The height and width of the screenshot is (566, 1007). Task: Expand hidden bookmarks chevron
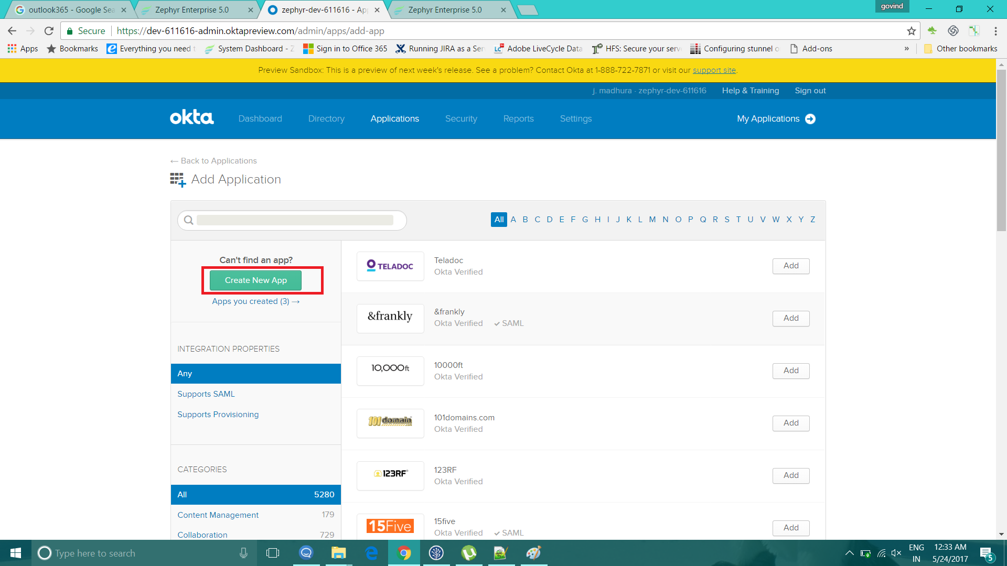(x=906, y=49)
